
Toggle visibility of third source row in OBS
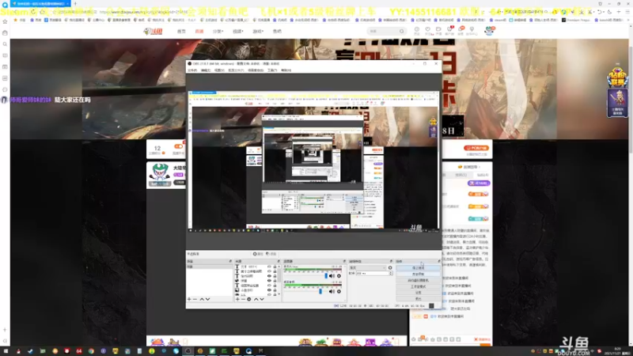269,276
